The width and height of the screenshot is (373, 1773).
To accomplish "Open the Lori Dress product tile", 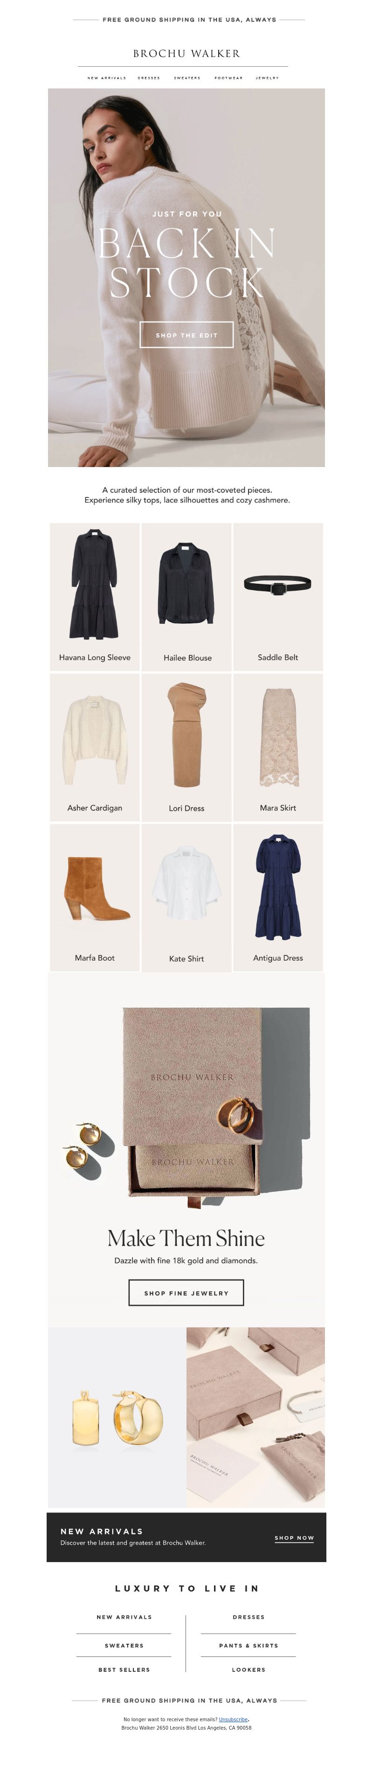I will (x=186, y=747).
